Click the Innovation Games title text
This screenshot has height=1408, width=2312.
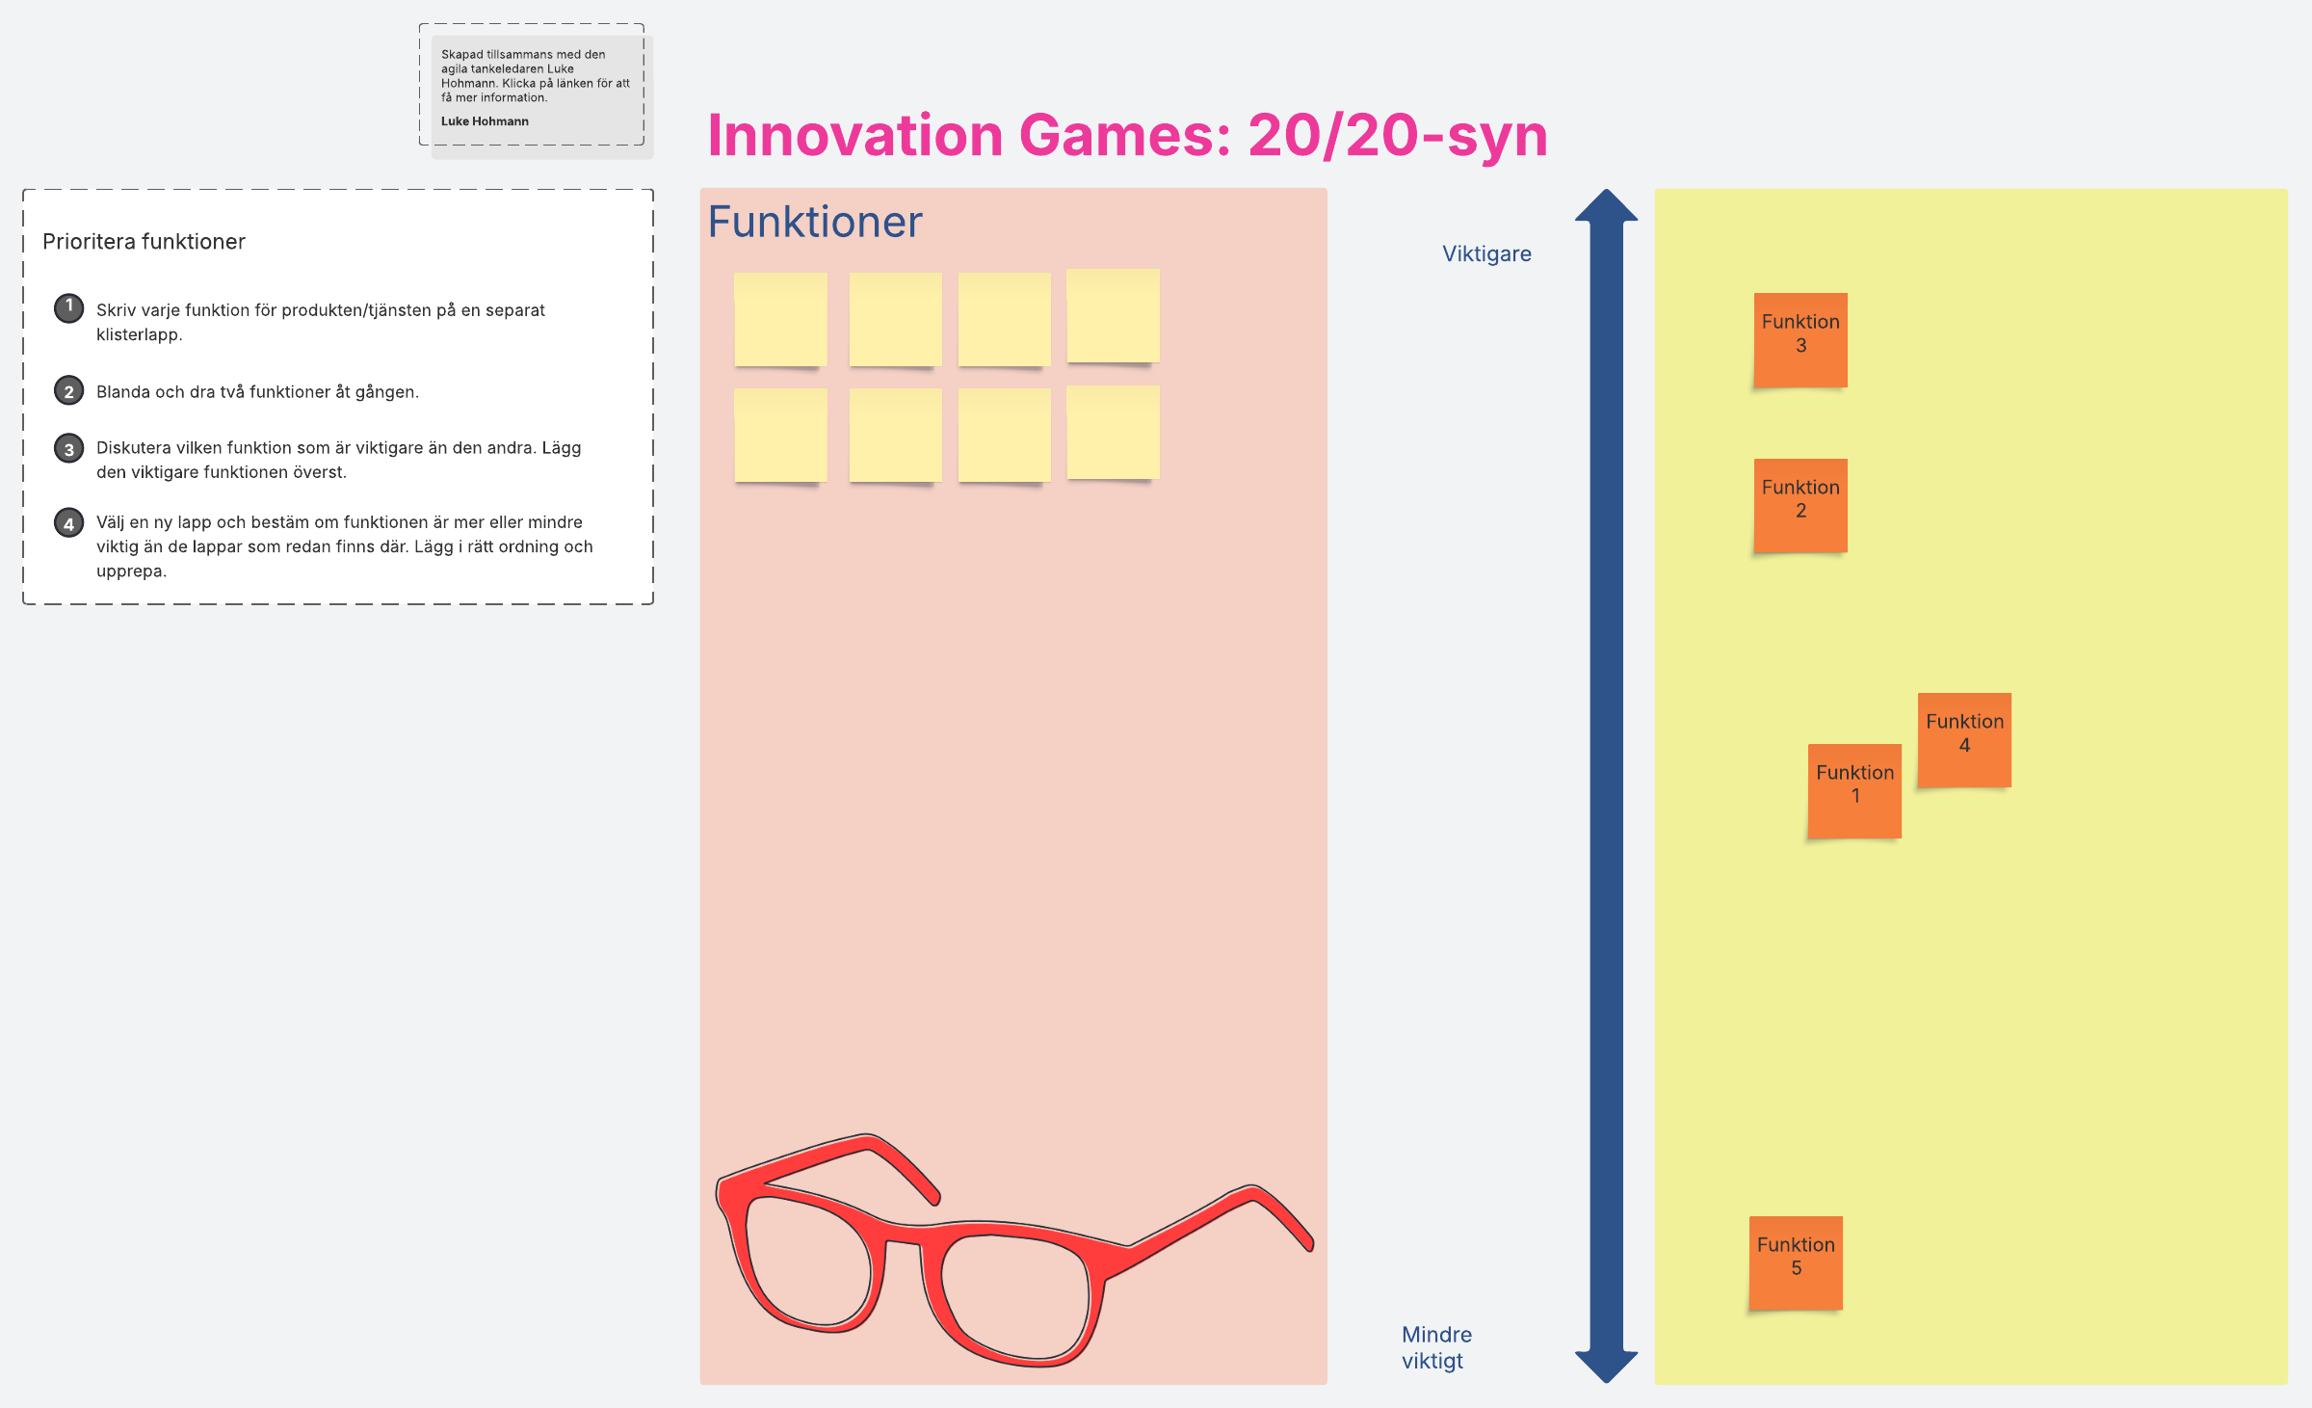[x=1127, y=135]
